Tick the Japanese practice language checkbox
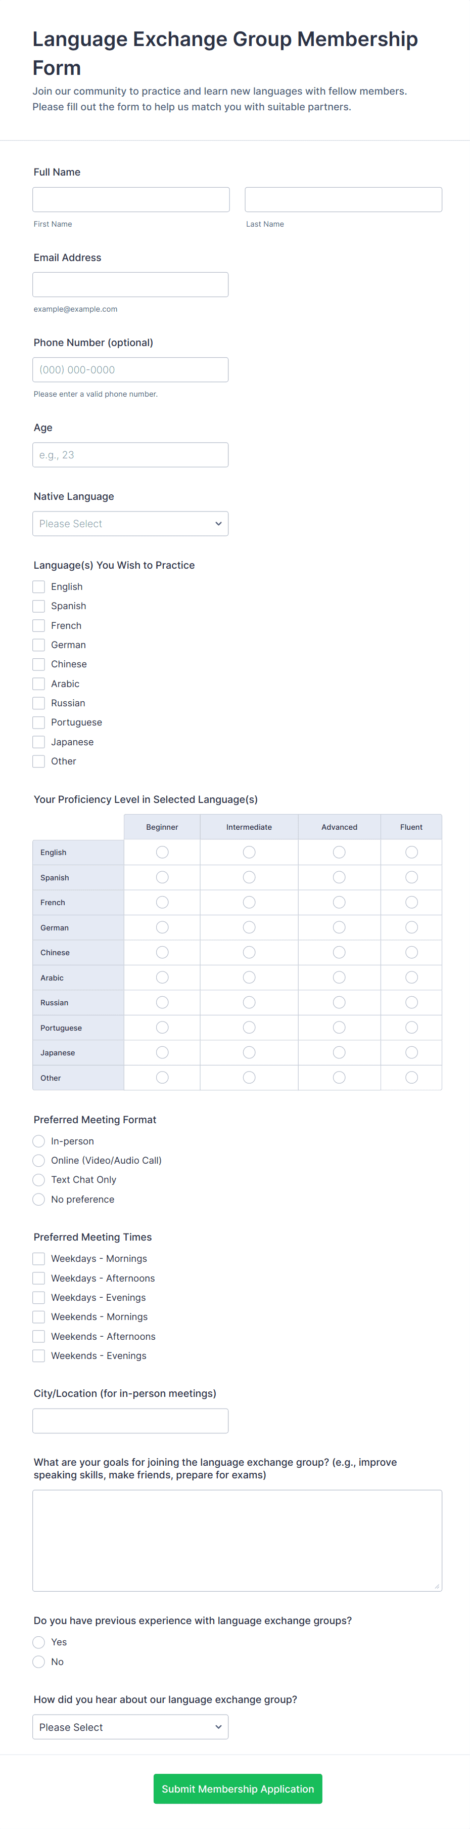The width and height of the screenshot is (470, 1829). [x=39, y=742]
